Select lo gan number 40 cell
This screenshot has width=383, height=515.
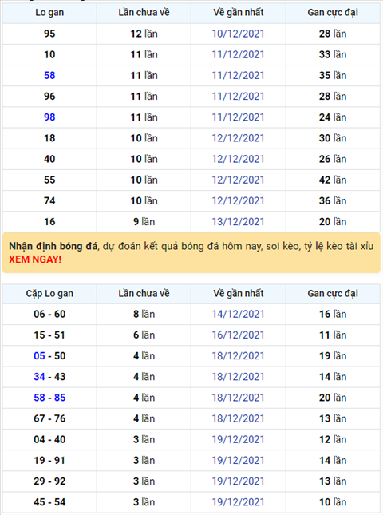49,160
